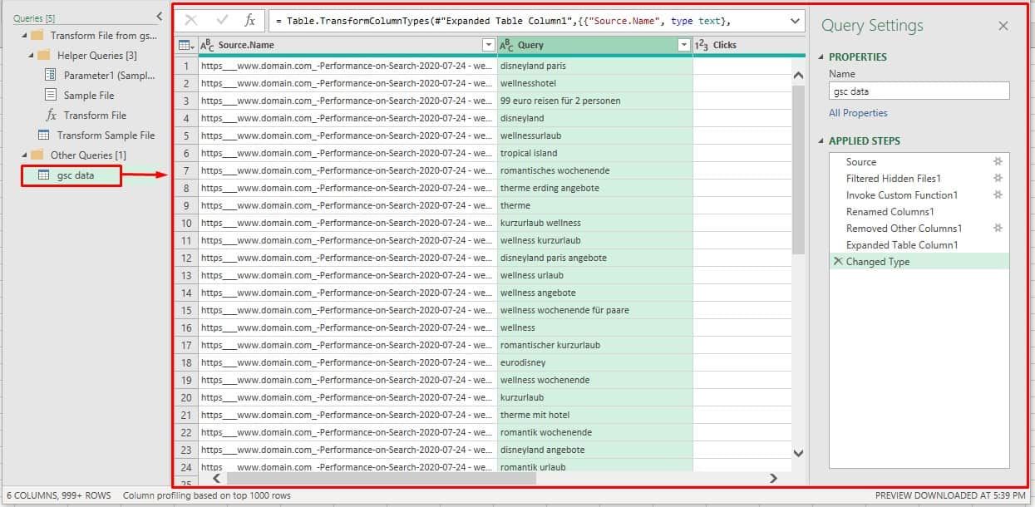Open settings gear for Removed Other Columns1
This screenshot has height=507, width=1035.
click(998, 228)
